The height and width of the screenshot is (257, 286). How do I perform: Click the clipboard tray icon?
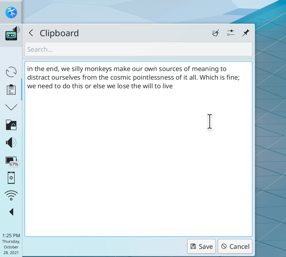tap(11, 90)
